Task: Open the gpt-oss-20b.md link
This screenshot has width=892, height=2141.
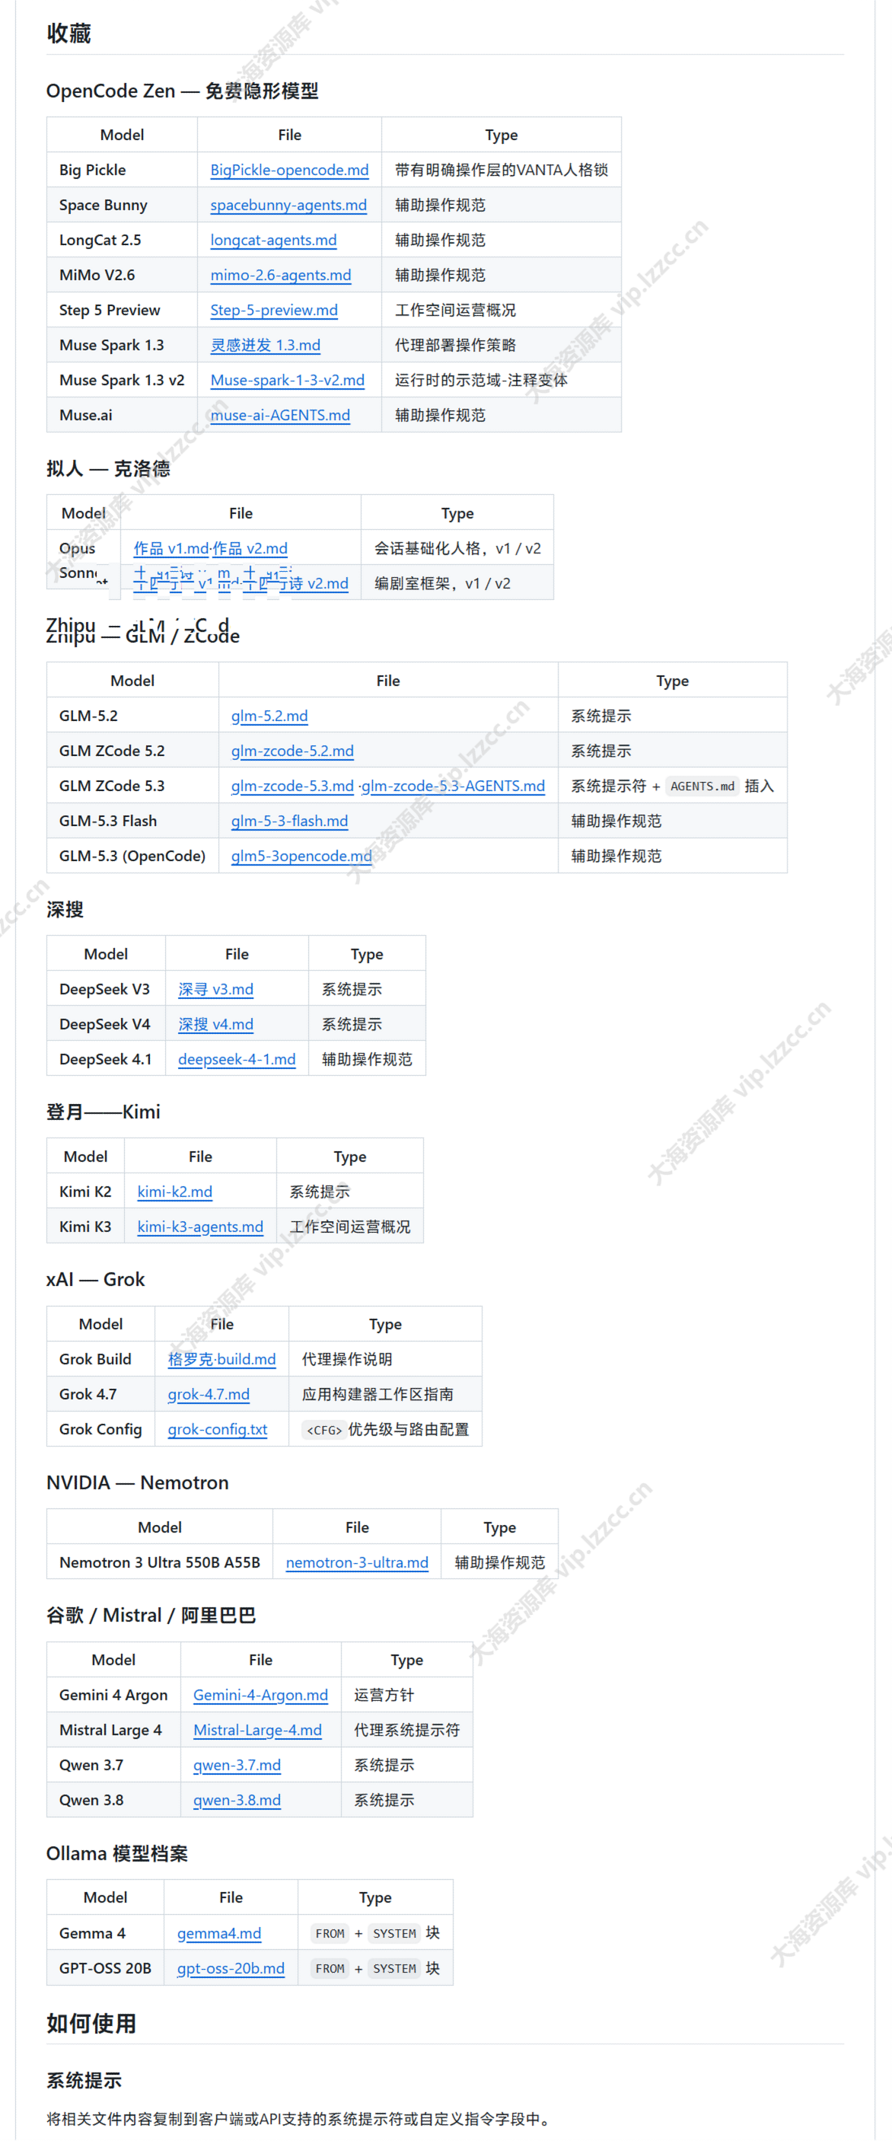Action: [231, 1968]
